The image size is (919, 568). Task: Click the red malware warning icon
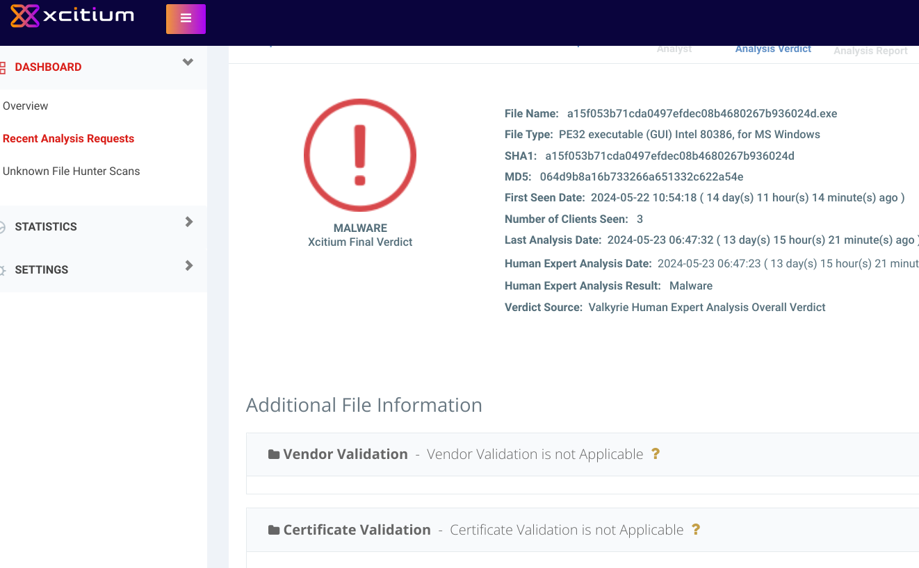click(360, 156)
